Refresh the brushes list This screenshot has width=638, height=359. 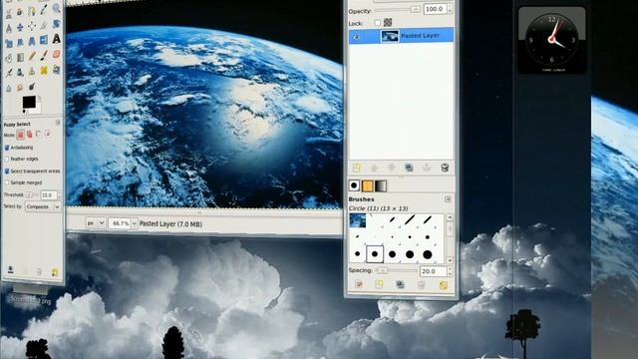click(443, 285)
